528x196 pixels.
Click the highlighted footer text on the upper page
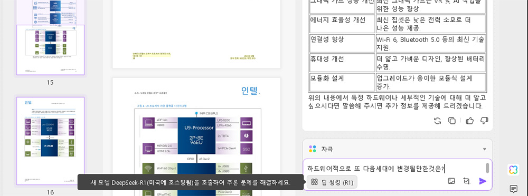click(152, 55)
